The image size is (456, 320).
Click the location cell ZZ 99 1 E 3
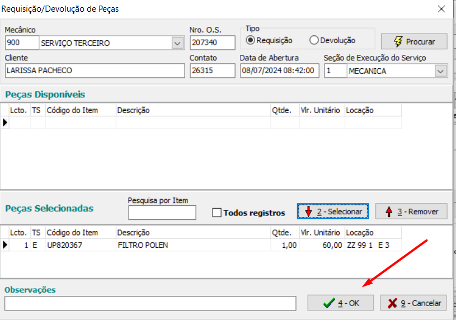(373, 245)
